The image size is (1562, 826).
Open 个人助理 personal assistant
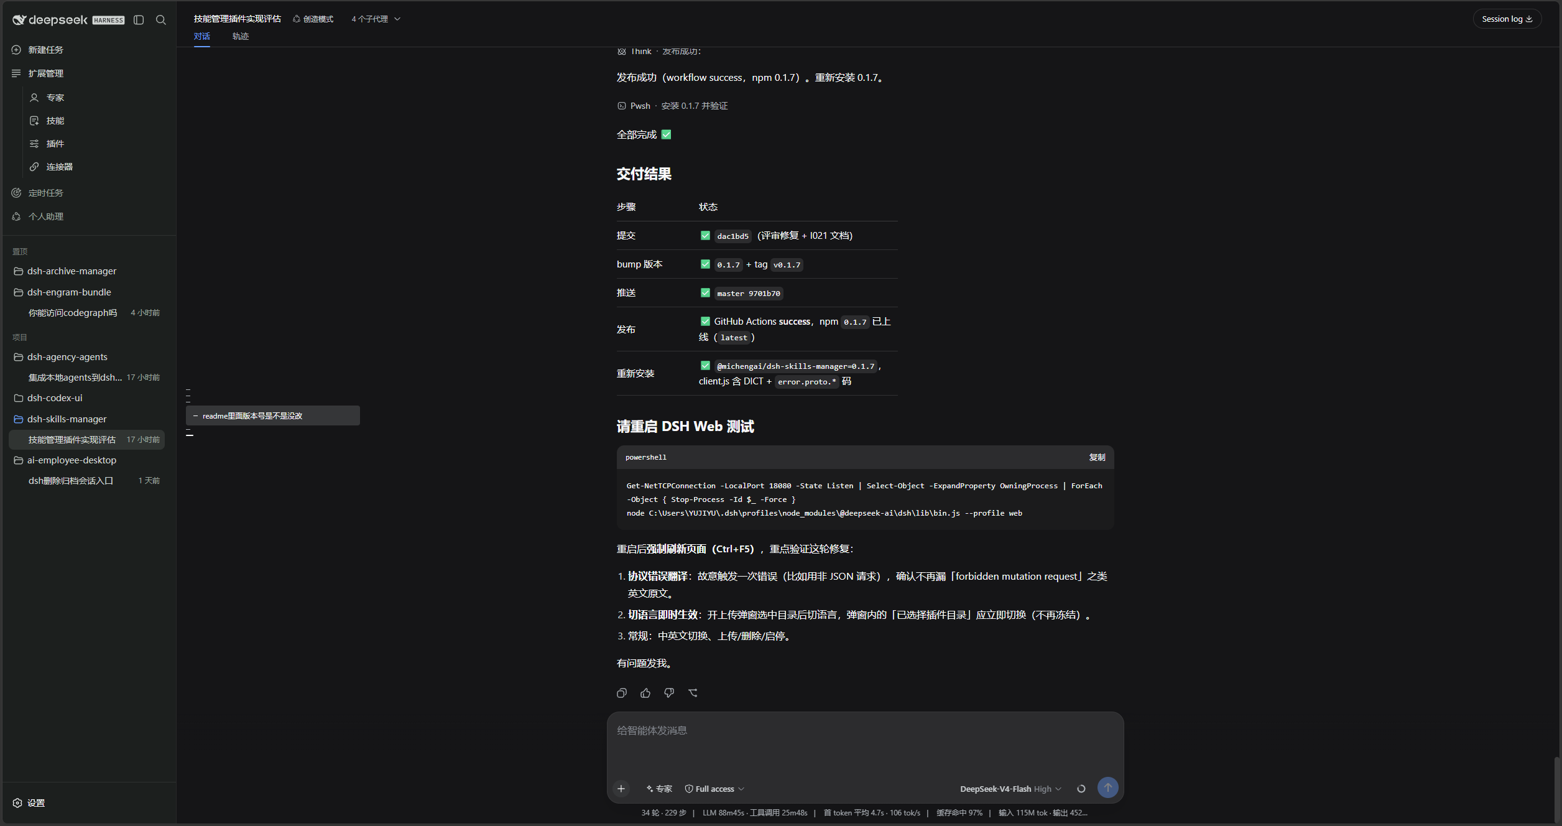[x=45, y=216]
